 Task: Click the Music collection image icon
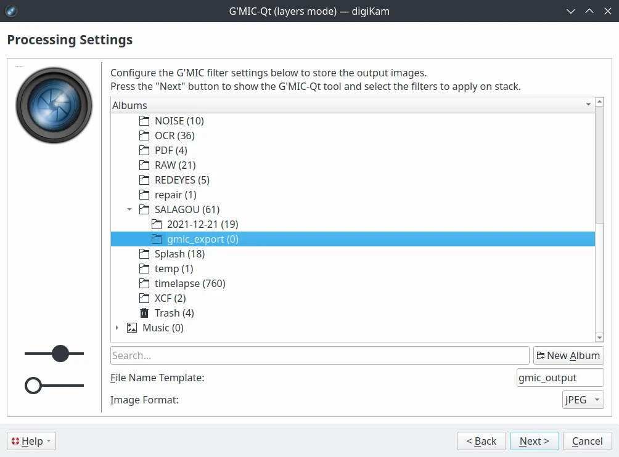tap(132, 328)
